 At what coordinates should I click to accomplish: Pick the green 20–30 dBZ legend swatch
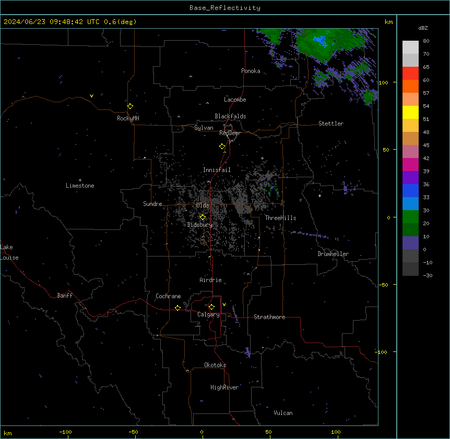pos(410,217)
